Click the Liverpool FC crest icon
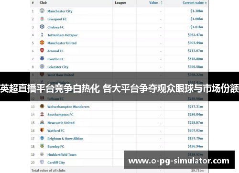This screenshot has width=239, height=173. (x=42, y=19)
